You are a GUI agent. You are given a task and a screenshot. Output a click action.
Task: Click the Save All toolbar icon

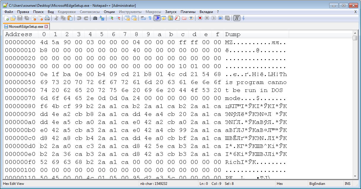tap(26, 18)
